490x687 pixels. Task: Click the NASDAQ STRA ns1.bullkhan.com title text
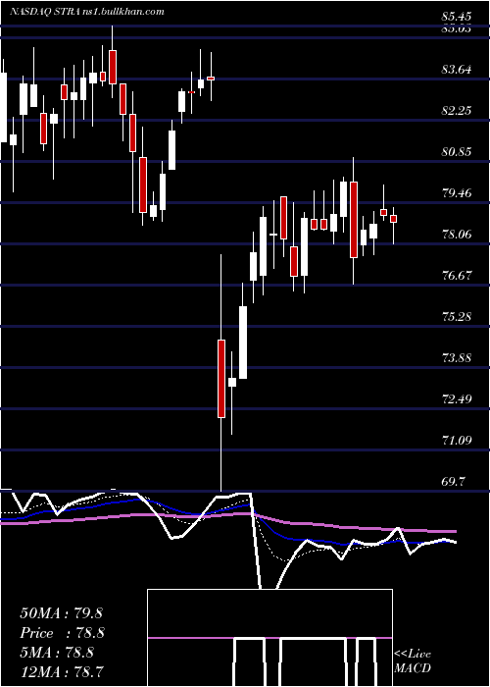click(x=87, y=12)
